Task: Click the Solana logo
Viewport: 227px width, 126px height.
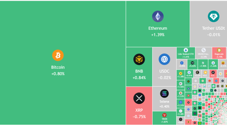Action: pos(164,93)
